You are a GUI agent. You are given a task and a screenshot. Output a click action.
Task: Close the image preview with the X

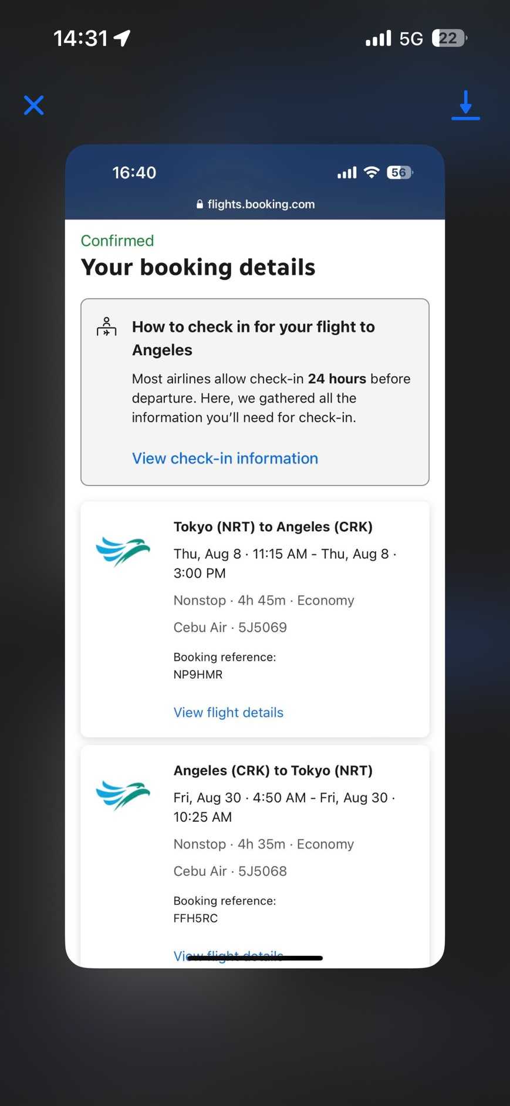point(34,105)
